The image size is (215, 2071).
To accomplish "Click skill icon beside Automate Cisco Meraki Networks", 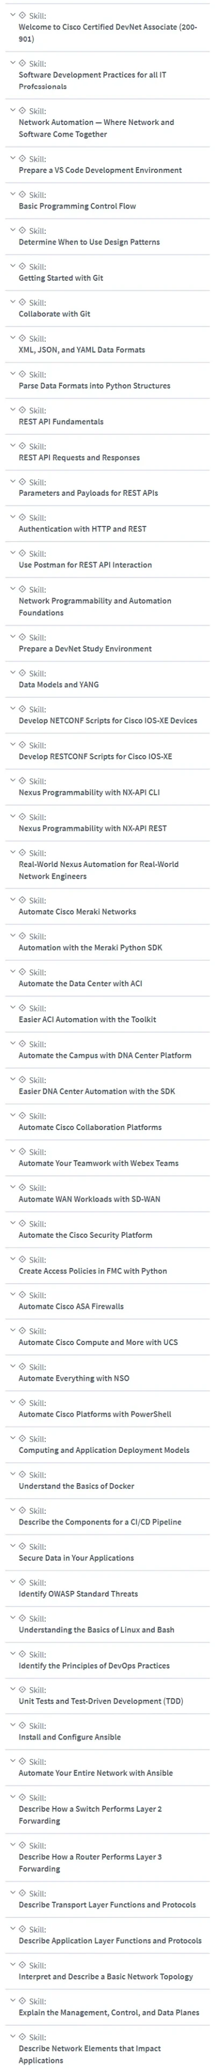I will tap(23, 901).
